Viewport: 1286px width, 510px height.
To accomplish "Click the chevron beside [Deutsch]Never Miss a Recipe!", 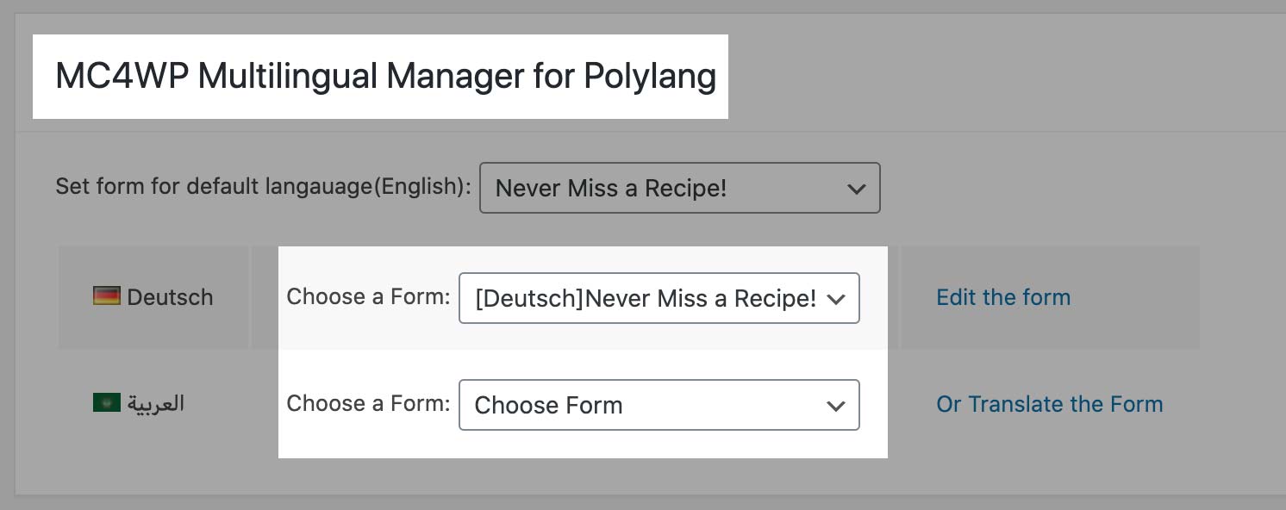I will pyautogui.click(x=836, y=298).
